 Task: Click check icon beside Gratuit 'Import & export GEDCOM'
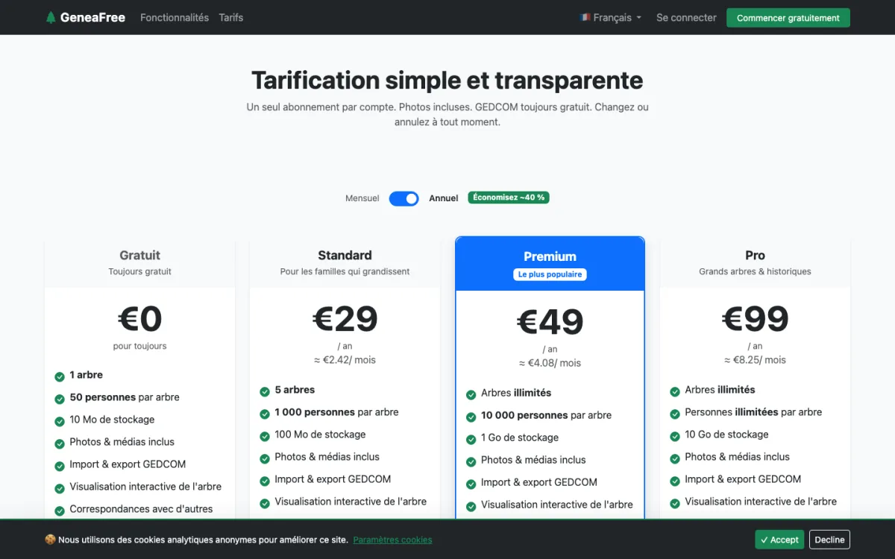tap(60, 466)
